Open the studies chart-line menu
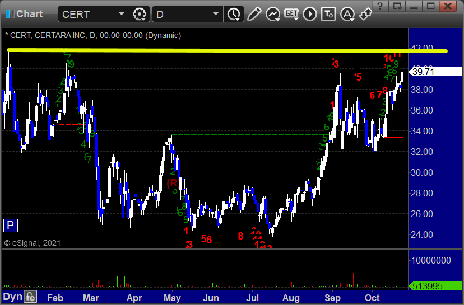This screenshot has height=305, width=464. pos(273,14)
